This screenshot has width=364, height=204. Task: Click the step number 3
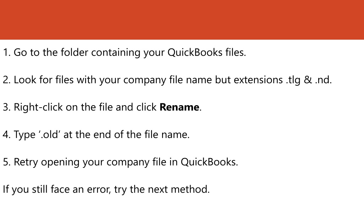[6, 107]
